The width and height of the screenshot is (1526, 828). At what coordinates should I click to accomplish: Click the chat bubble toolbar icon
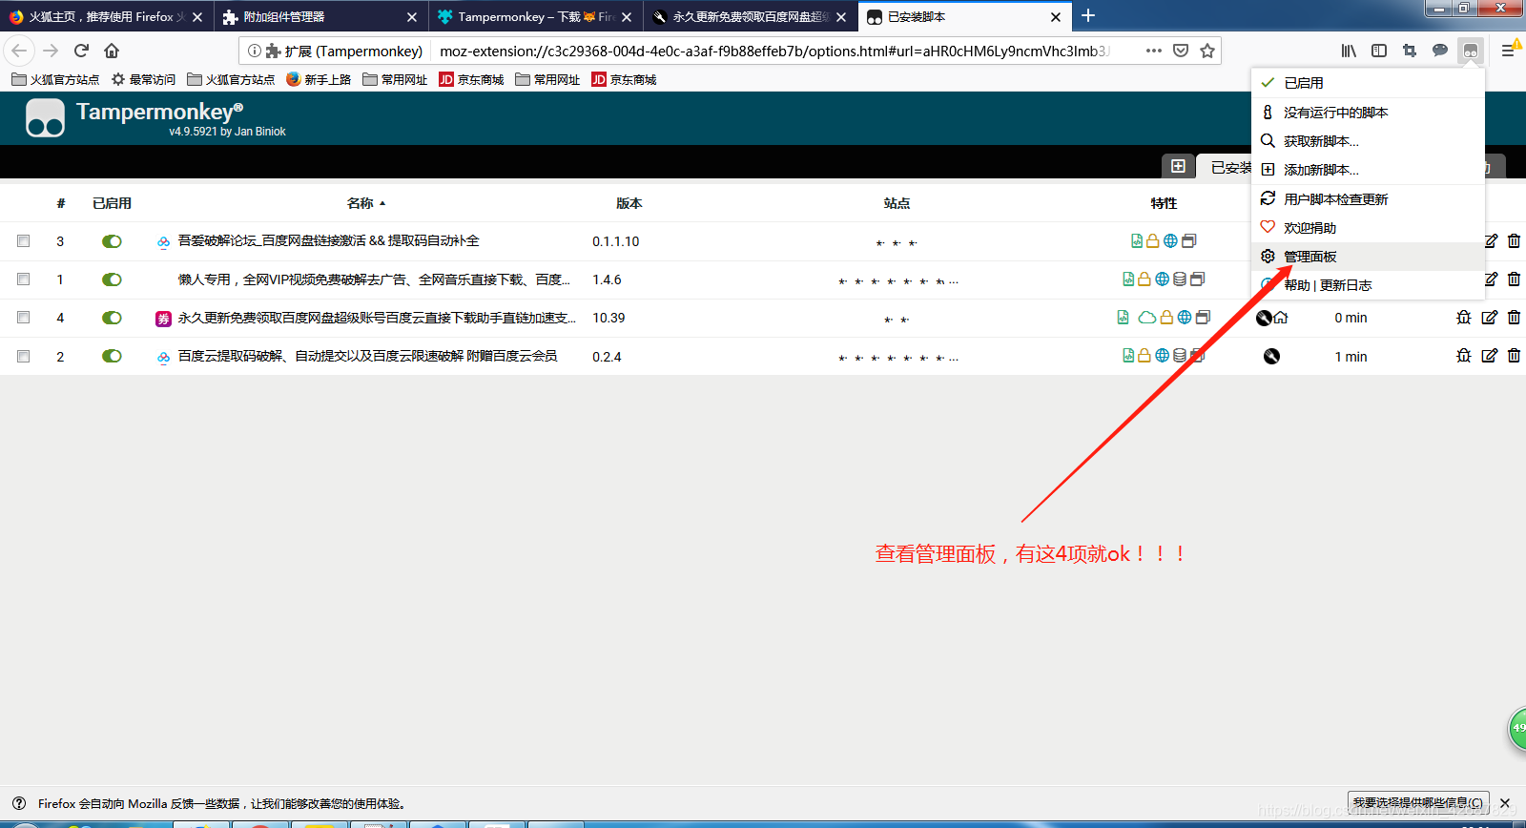click(1440, 51)
